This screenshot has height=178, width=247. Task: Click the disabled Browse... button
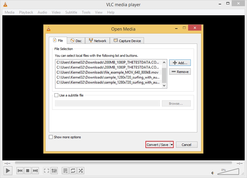click(x=176, y=103)
